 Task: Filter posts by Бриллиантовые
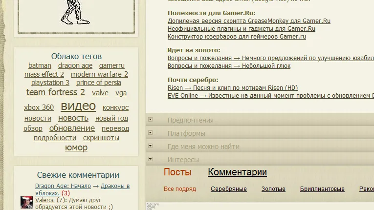322,189
